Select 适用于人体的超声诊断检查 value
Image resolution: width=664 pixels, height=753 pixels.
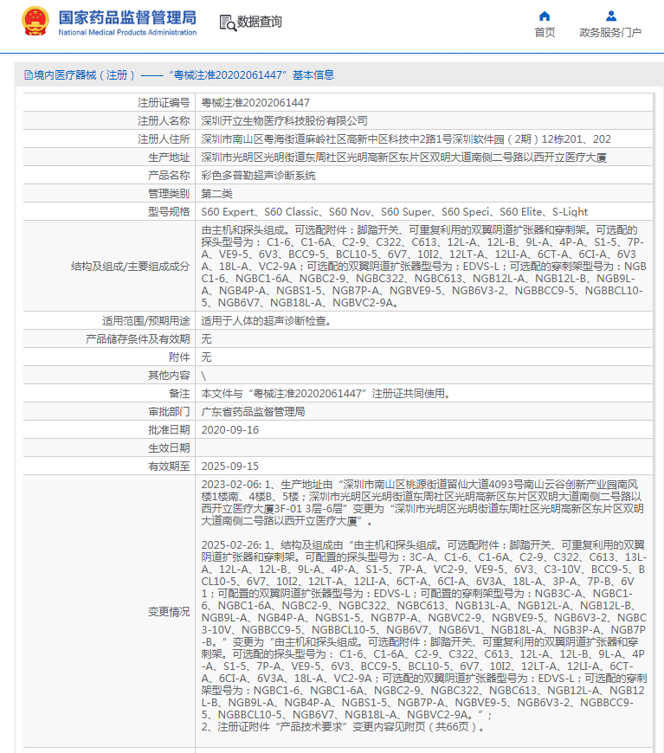[267, 321]
